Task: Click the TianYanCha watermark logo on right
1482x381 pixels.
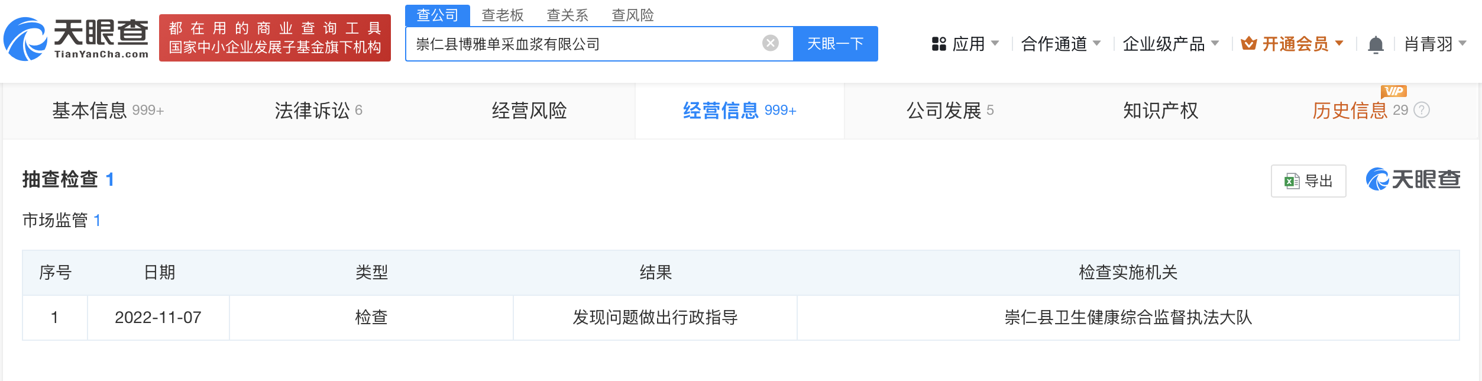Action: tap(1413, 179)
